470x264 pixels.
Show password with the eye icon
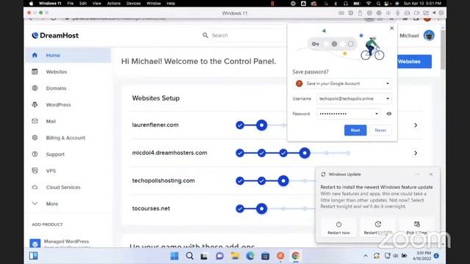tap(388, 114)
